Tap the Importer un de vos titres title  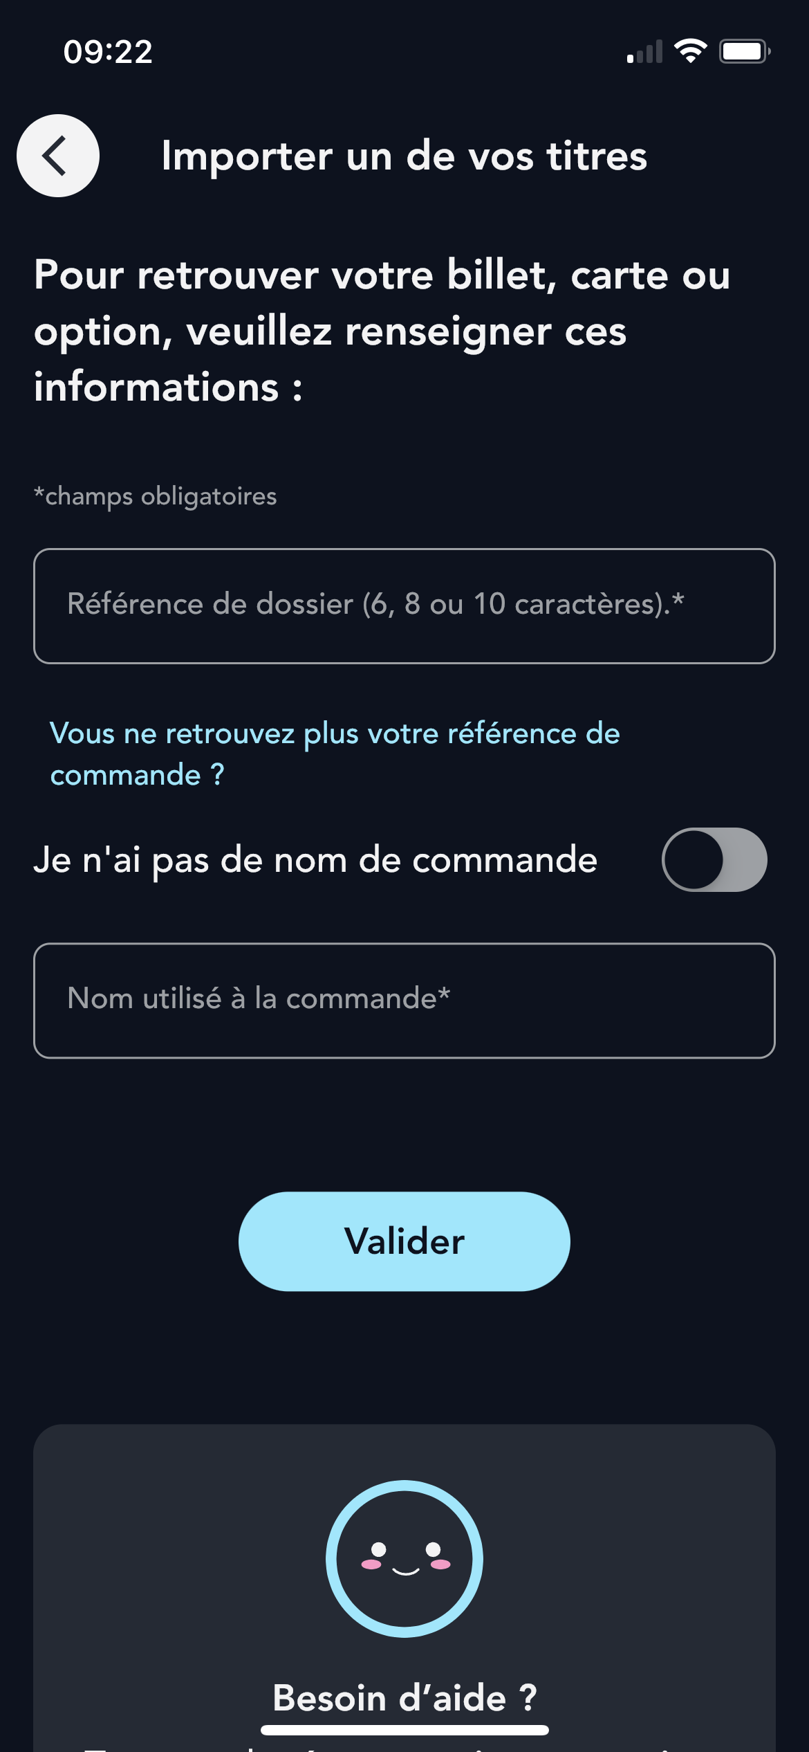(x=404, y=156)
